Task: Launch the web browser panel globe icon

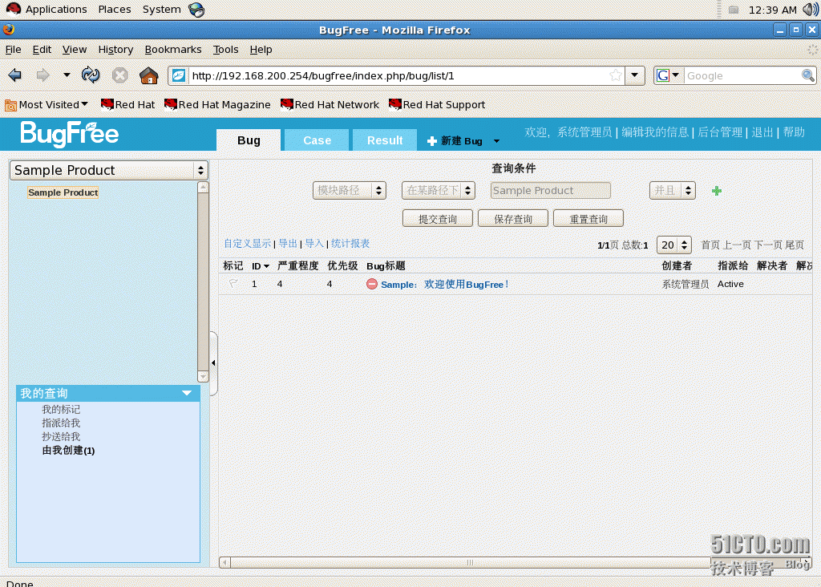Action: [x=196, y=10]
